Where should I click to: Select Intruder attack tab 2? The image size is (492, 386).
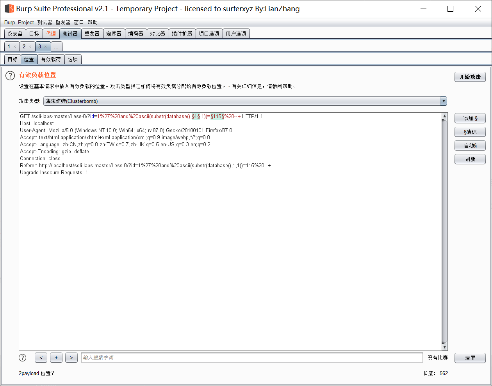(x=24, y=46)
